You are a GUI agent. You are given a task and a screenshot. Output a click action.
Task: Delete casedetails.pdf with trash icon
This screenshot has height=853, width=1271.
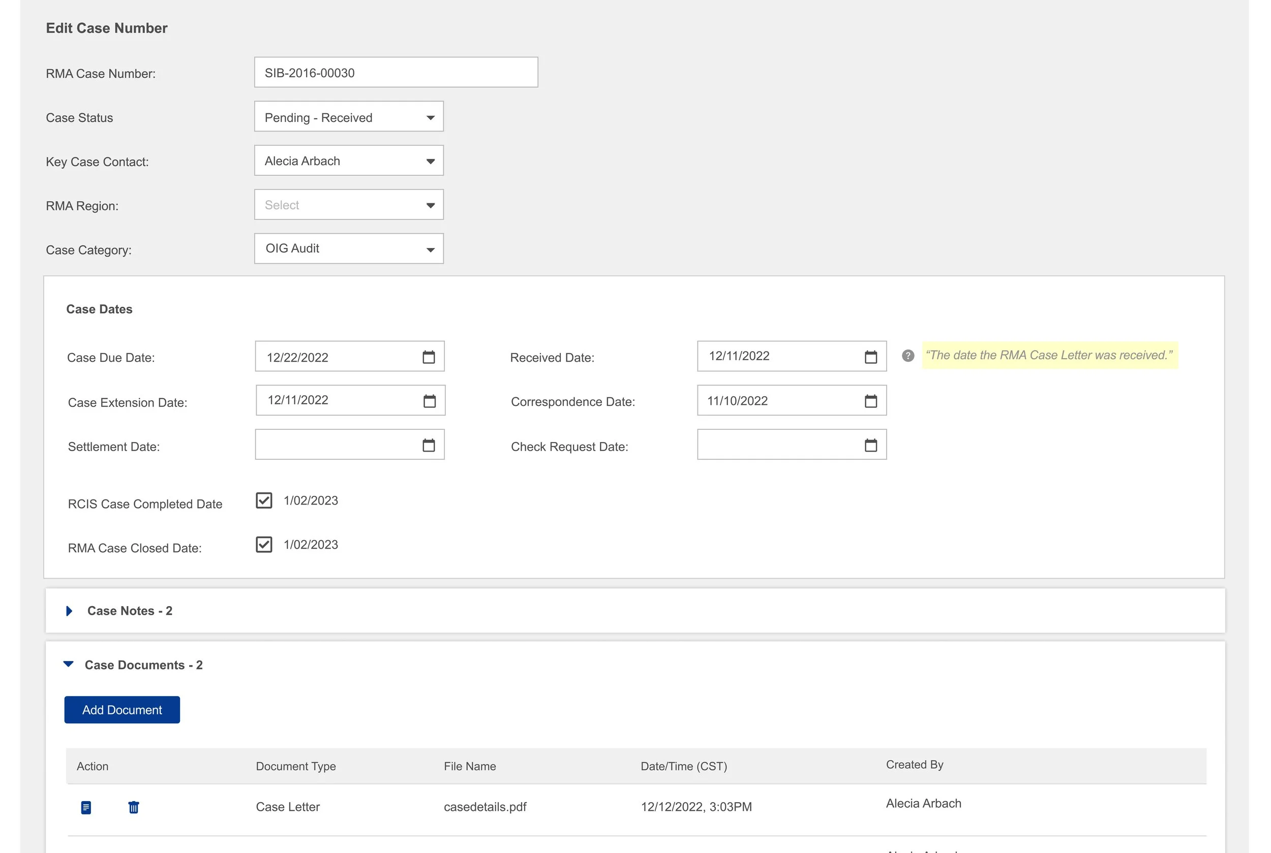click(133, 807)
